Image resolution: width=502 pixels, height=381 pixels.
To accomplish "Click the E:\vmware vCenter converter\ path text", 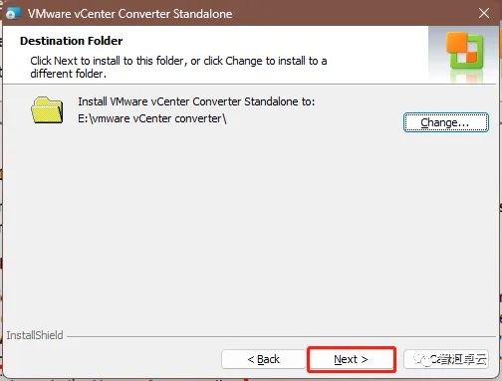I will pos(152,118).
